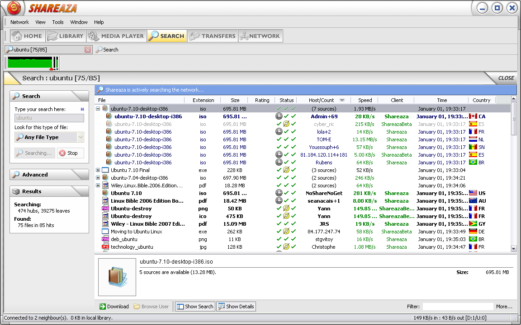Image resolution: width=521 pixels, height=325 pixels.
Task: Sort by Rating column header
Action: (261, 100)
